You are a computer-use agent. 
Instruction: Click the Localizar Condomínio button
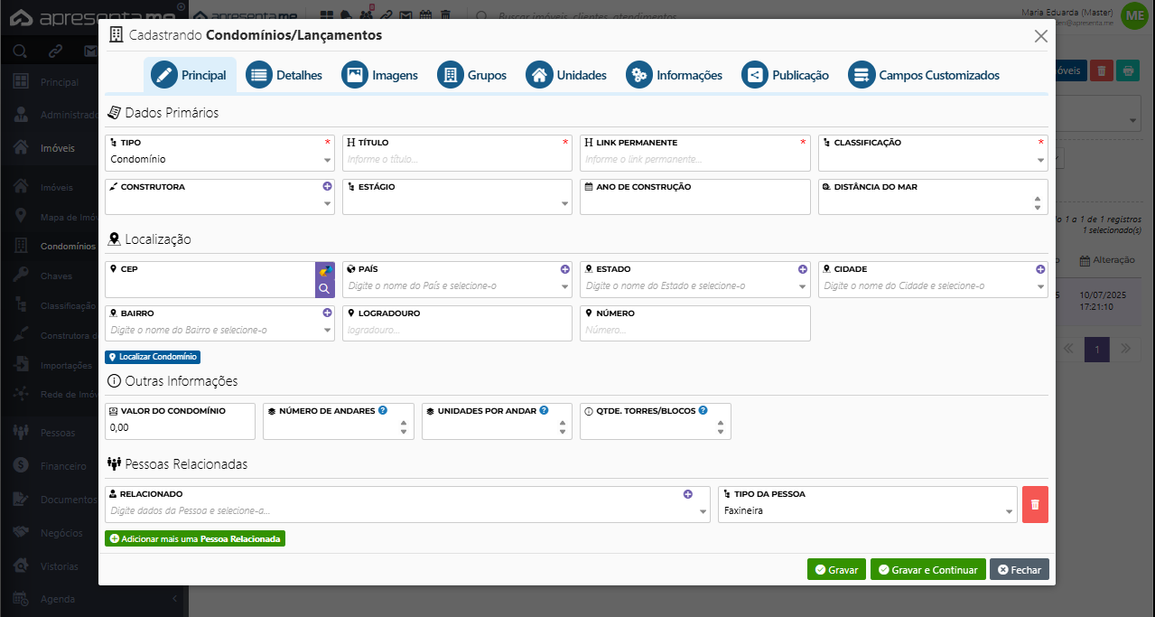coord(153,357)
